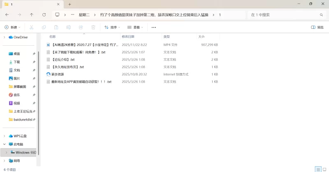Viewport: 329px width, 172px height.
Task: Click the Rename icon in toolbar
Action: point(68,27)
